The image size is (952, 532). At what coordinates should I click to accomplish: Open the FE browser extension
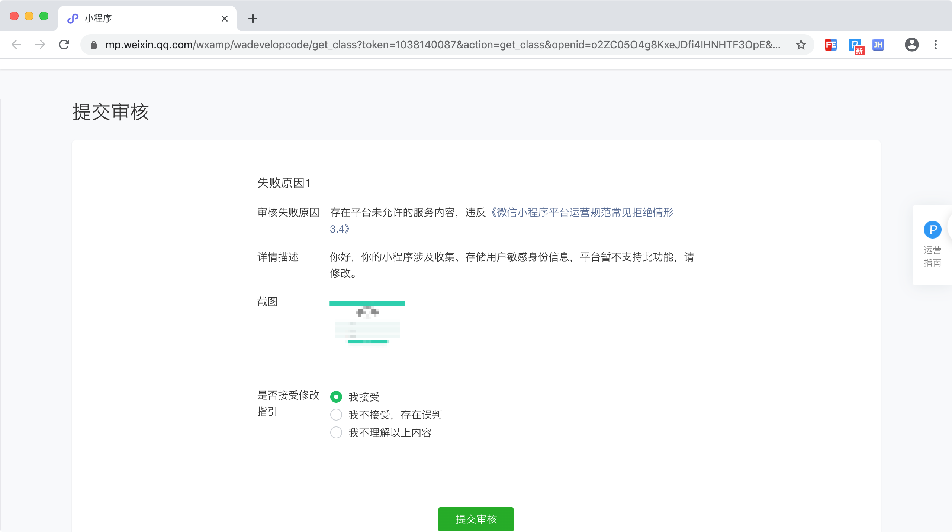tap(832, 45)
